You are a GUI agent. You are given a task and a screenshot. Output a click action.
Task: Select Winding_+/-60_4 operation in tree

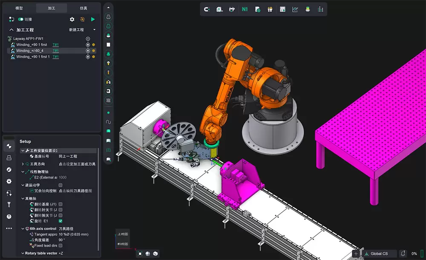coord(30,51)
